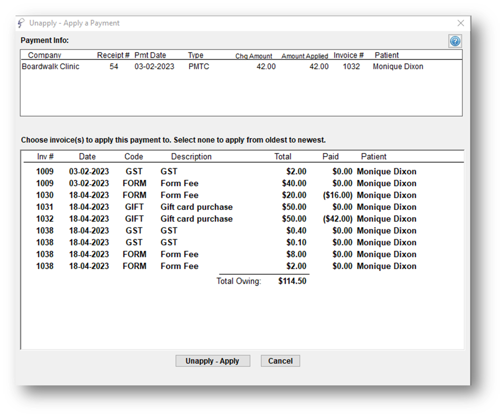Click the Patient column header in invoice list
The image size is (503, 417).
point(374,156)
